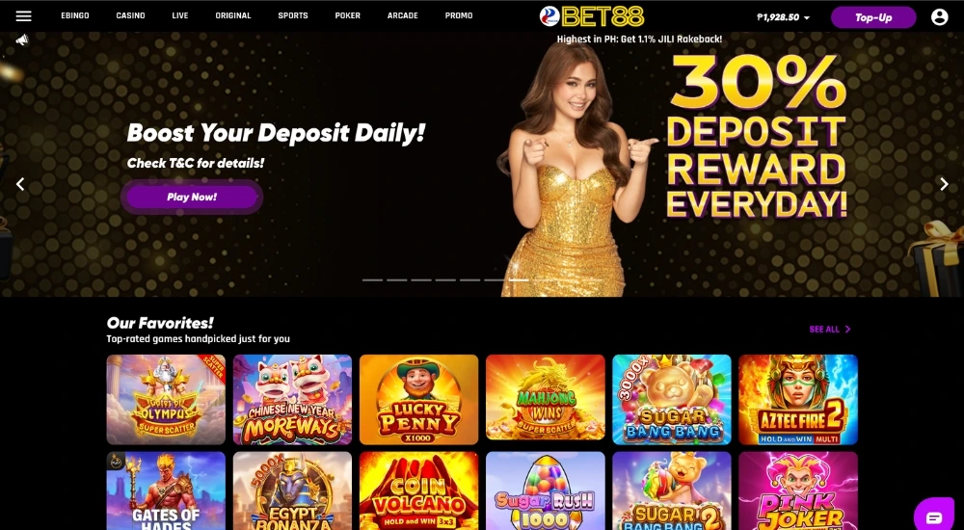Go to previous banner with left arrow
The height and width of the screenshot is (530, 964).
click(20, 184)
